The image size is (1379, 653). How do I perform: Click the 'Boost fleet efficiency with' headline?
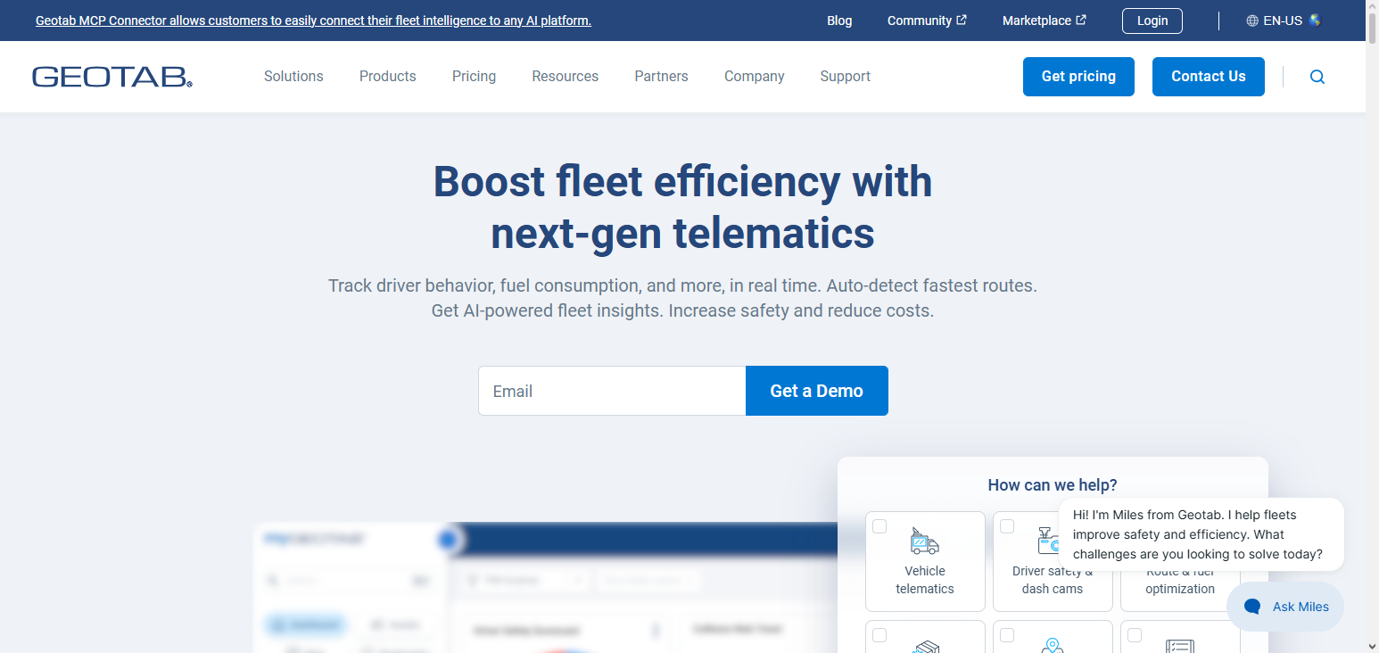682,182
